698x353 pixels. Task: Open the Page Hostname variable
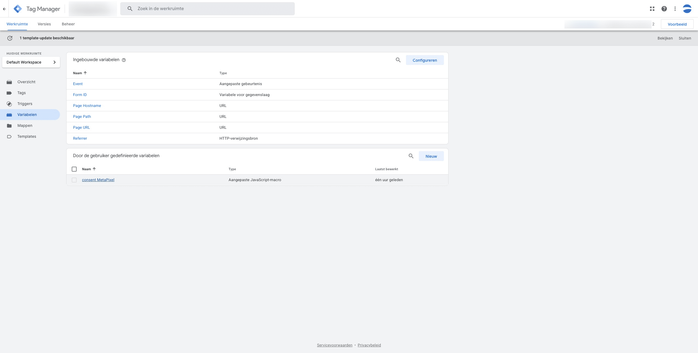tap(87, 106)
